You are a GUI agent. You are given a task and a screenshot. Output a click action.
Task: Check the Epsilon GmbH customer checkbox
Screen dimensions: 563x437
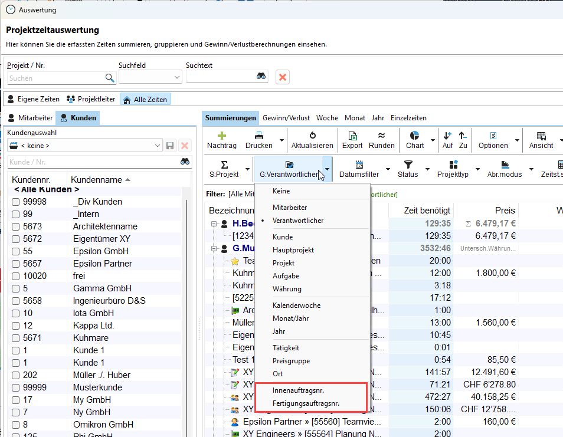tap(15, 251)
